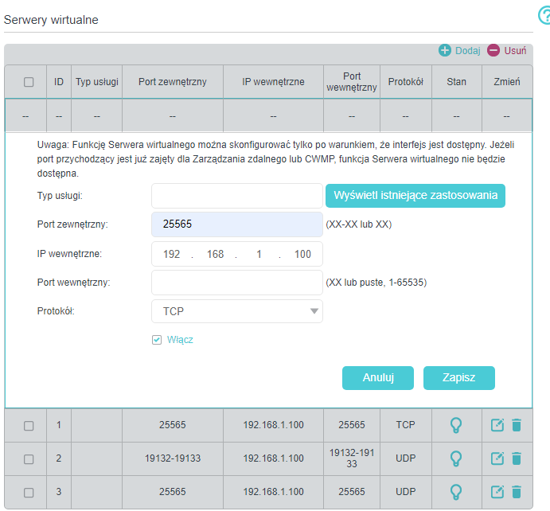Click Wyświetl istniejące zastosowania button
The image size is (550, 511).
pos(415,196)
